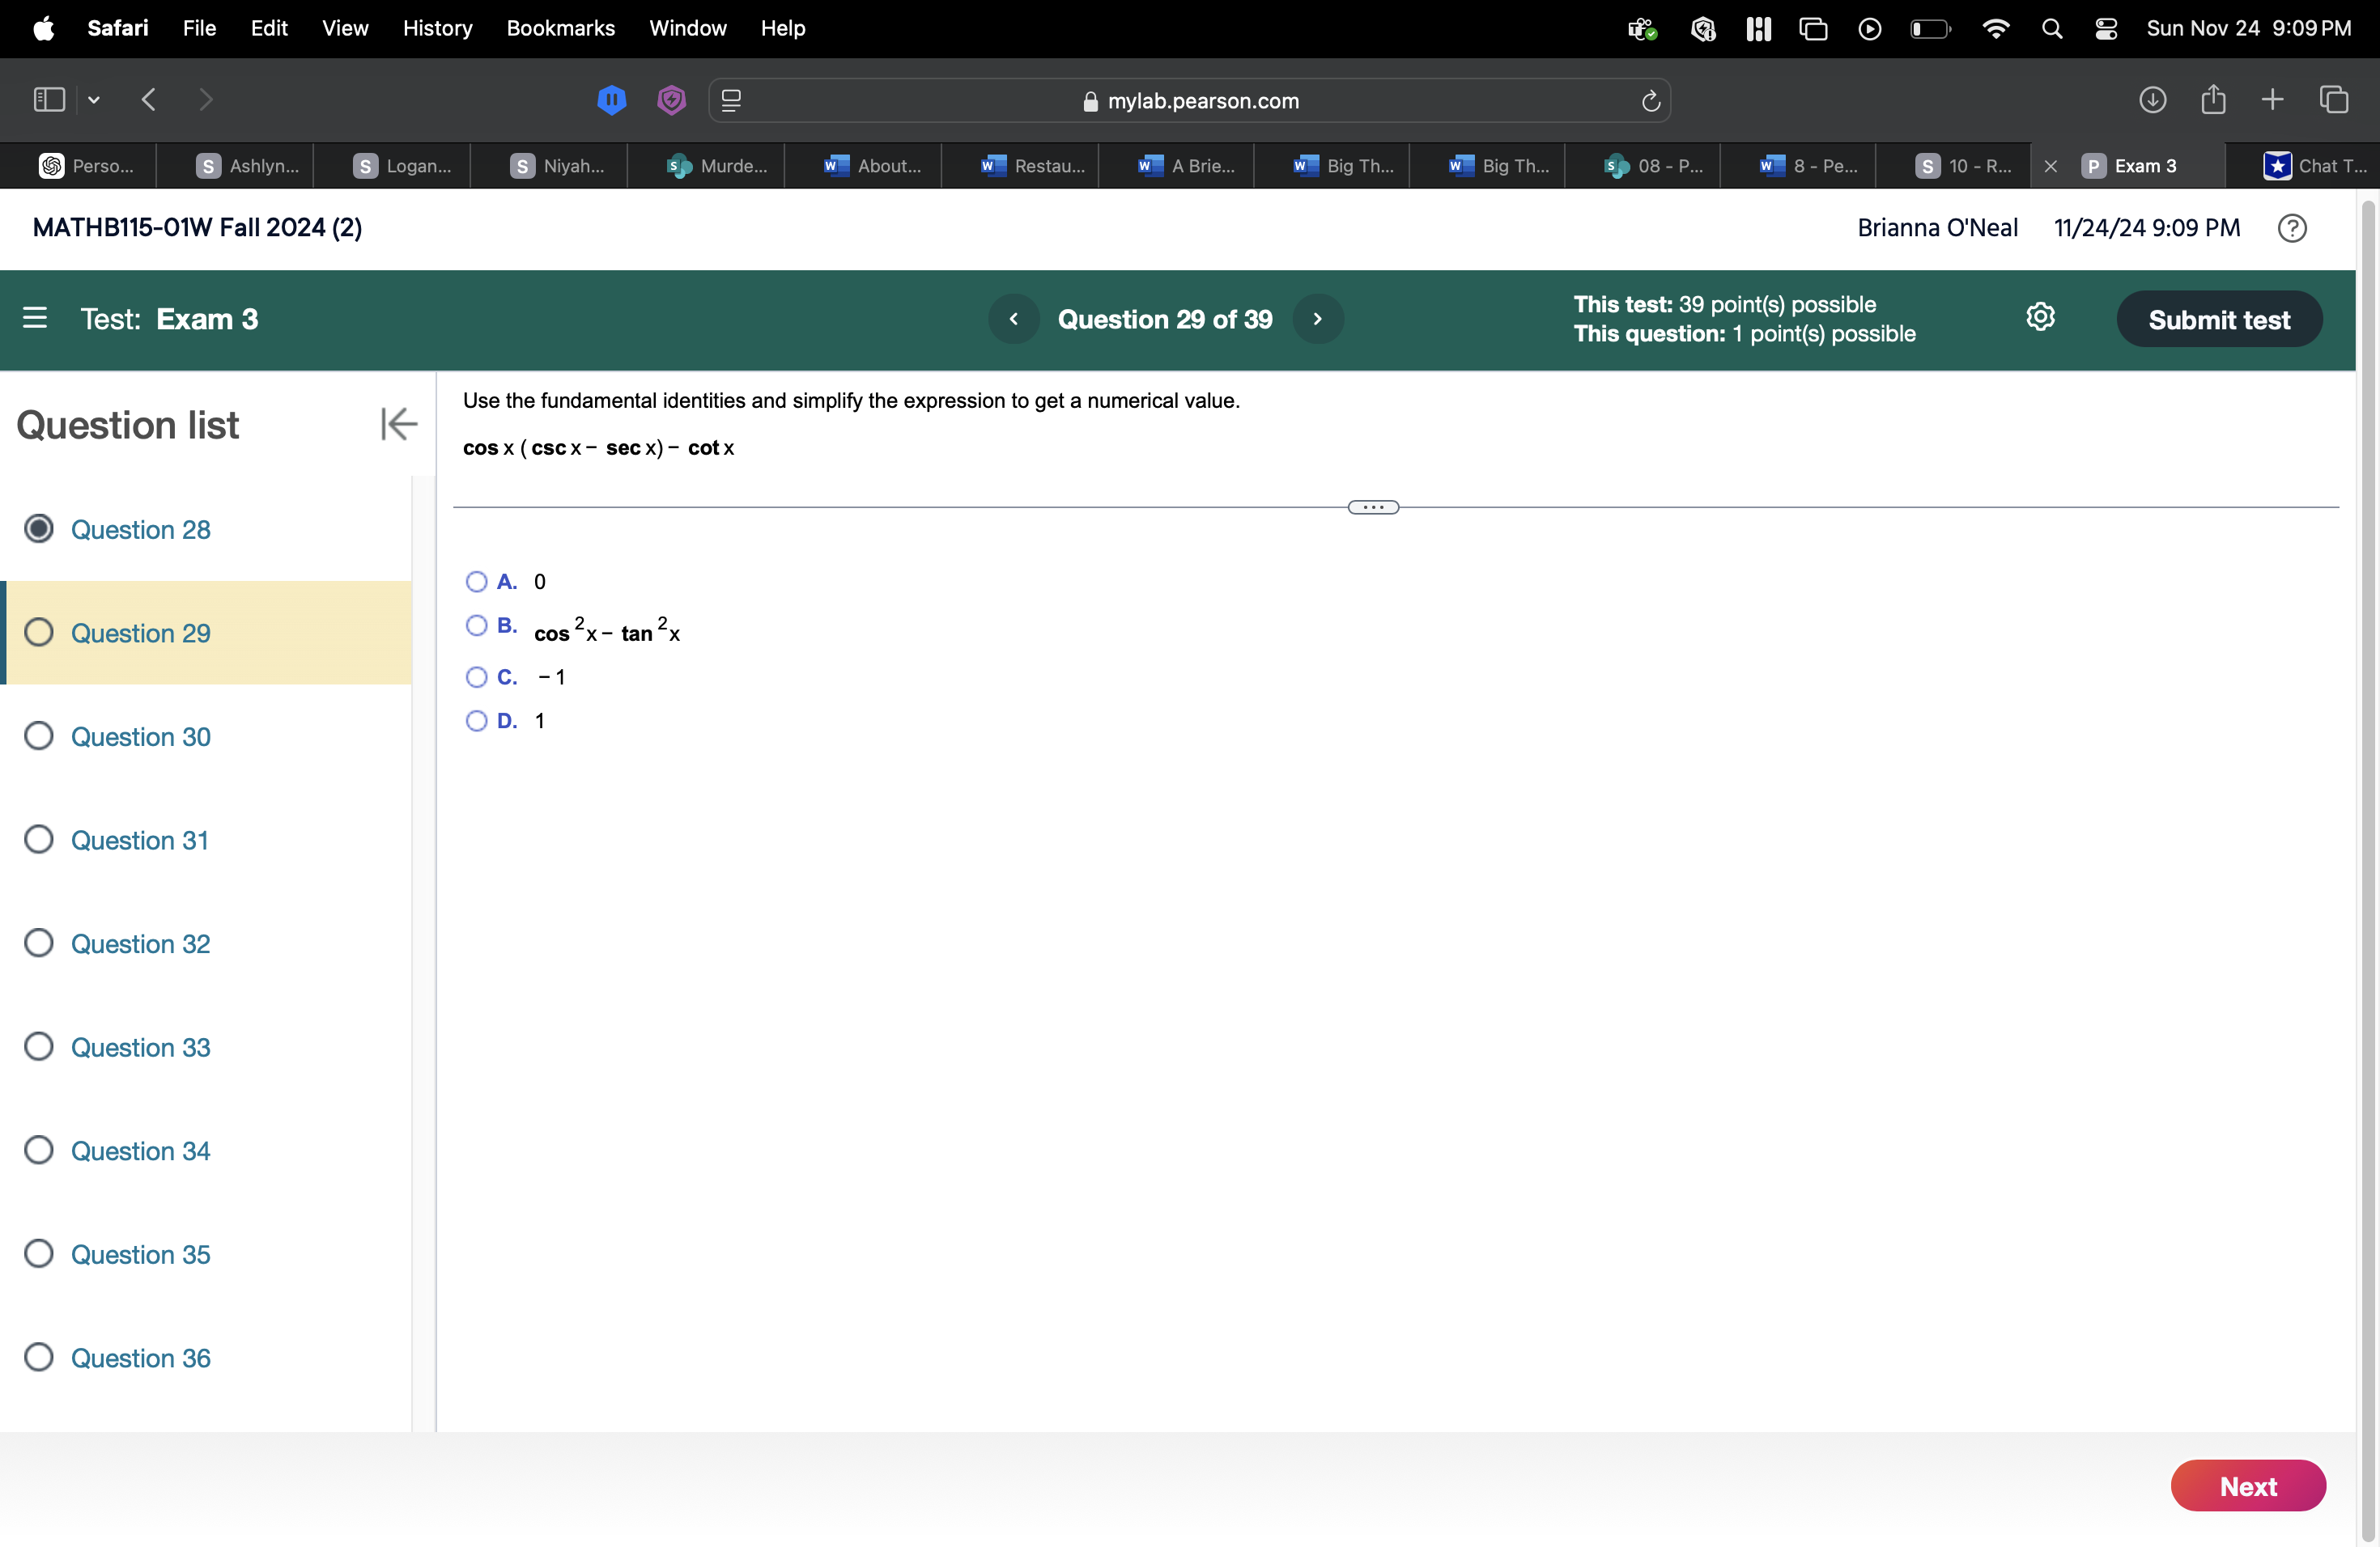Open the test settings gear icon

(2040, 318)
